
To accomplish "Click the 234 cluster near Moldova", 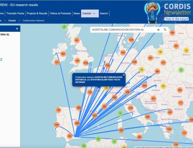I will [x=180, y=90].
